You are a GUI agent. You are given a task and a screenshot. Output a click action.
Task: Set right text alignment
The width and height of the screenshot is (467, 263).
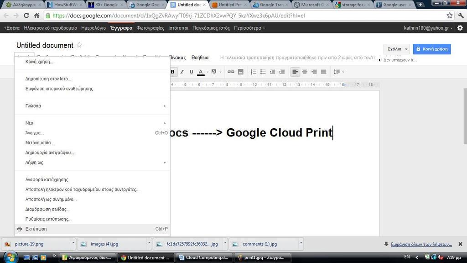(314, 72)
